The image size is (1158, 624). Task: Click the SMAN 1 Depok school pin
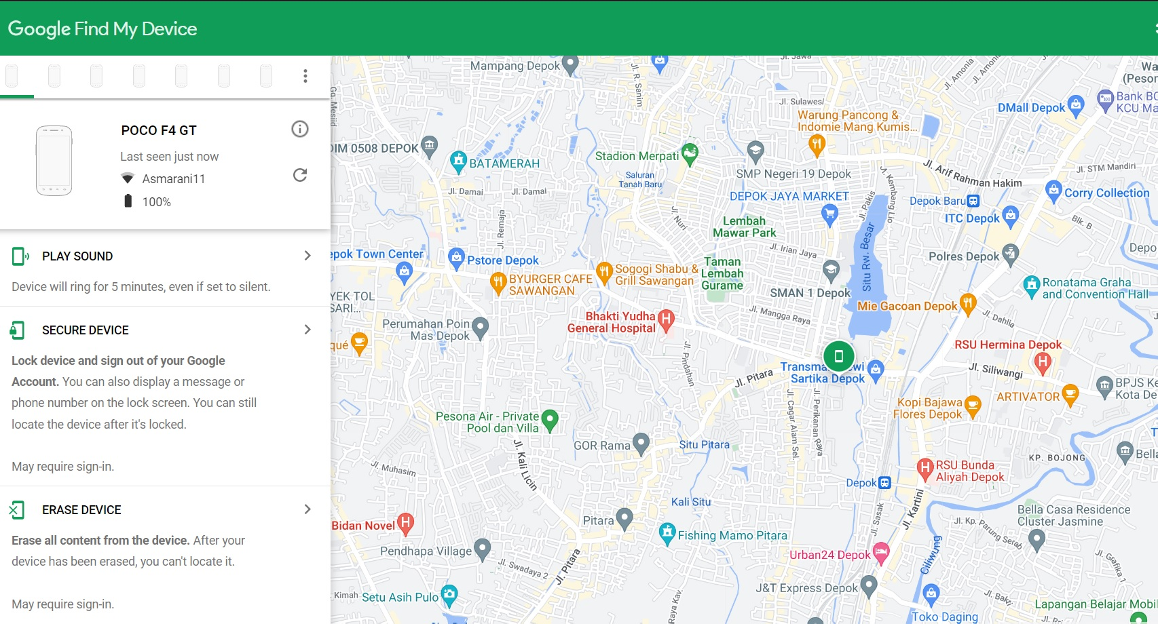831,271
